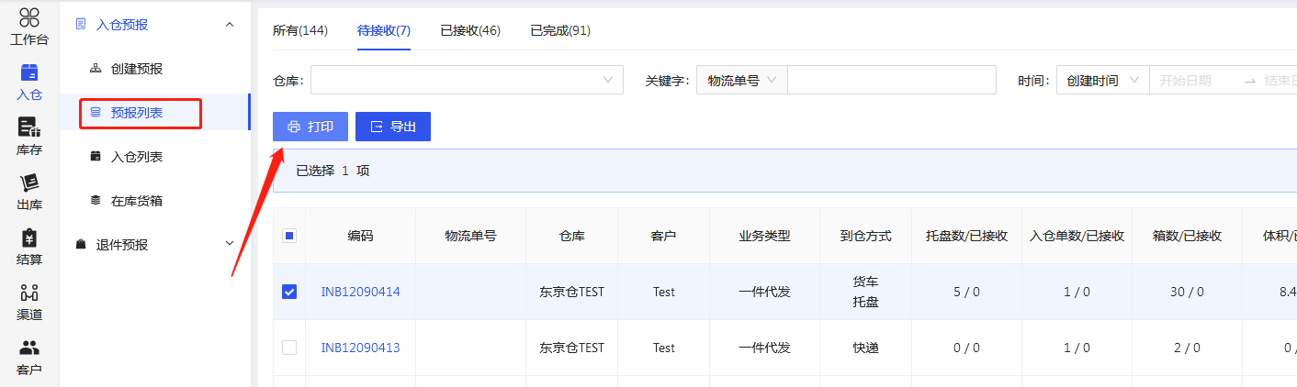
Task: Click the 导出 export button
Action: click(393, 127)
